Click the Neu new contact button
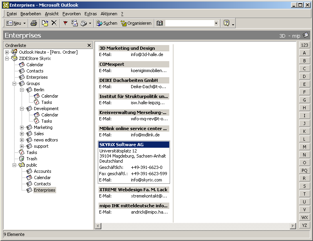 (x=14, y=23)
